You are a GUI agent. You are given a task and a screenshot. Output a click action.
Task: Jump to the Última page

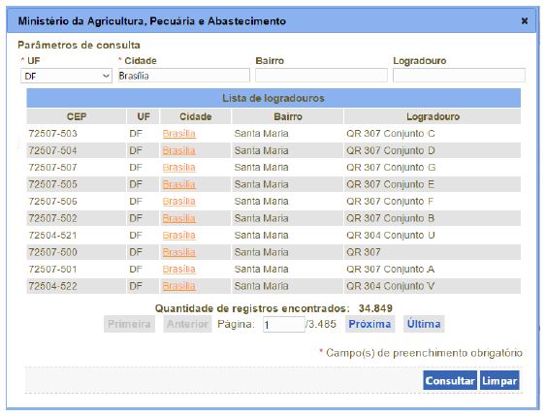424,324
